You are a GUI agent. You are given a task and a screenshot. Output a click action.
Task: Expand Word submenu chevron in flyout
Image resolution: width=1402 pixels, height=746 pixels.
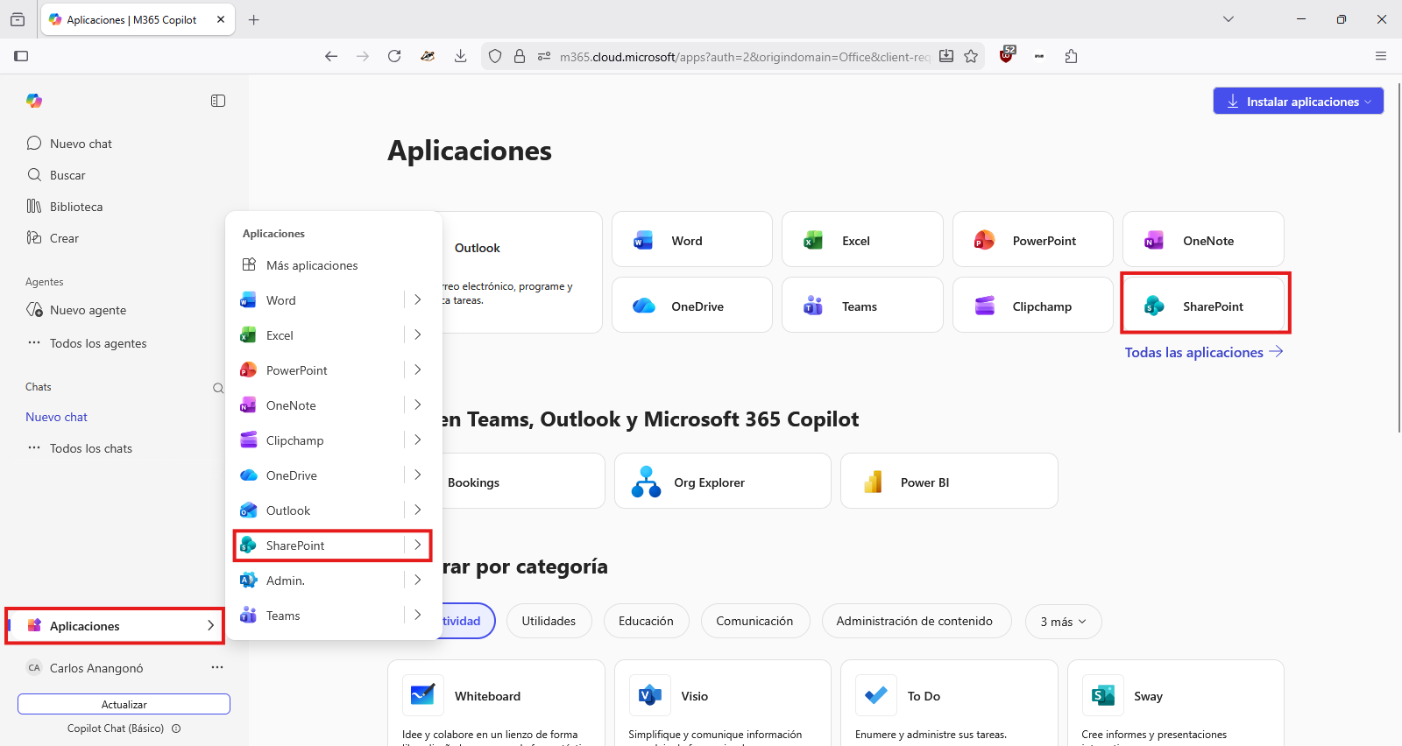coord(418,299)
